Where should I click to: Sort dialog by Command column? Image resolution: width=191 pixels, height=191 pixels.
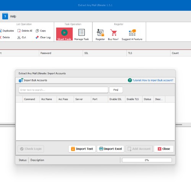(x=31, y=99)
